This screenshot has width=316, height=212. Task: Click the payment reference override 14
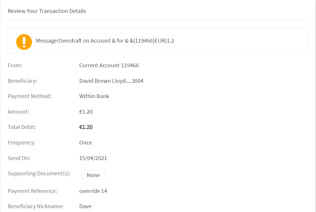pos(93,191)
